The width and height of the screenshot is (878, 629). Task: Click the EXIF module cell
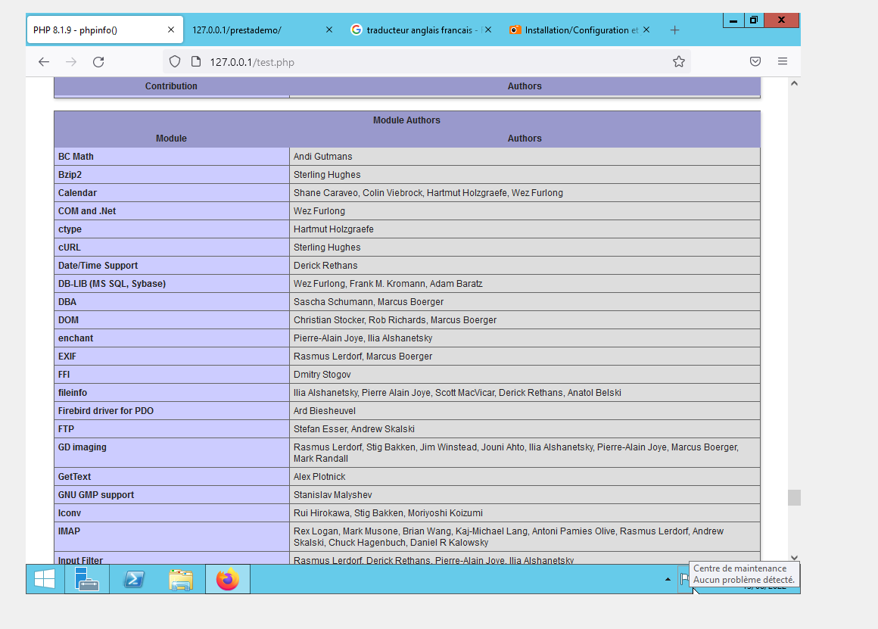click(x=171, y=357)
